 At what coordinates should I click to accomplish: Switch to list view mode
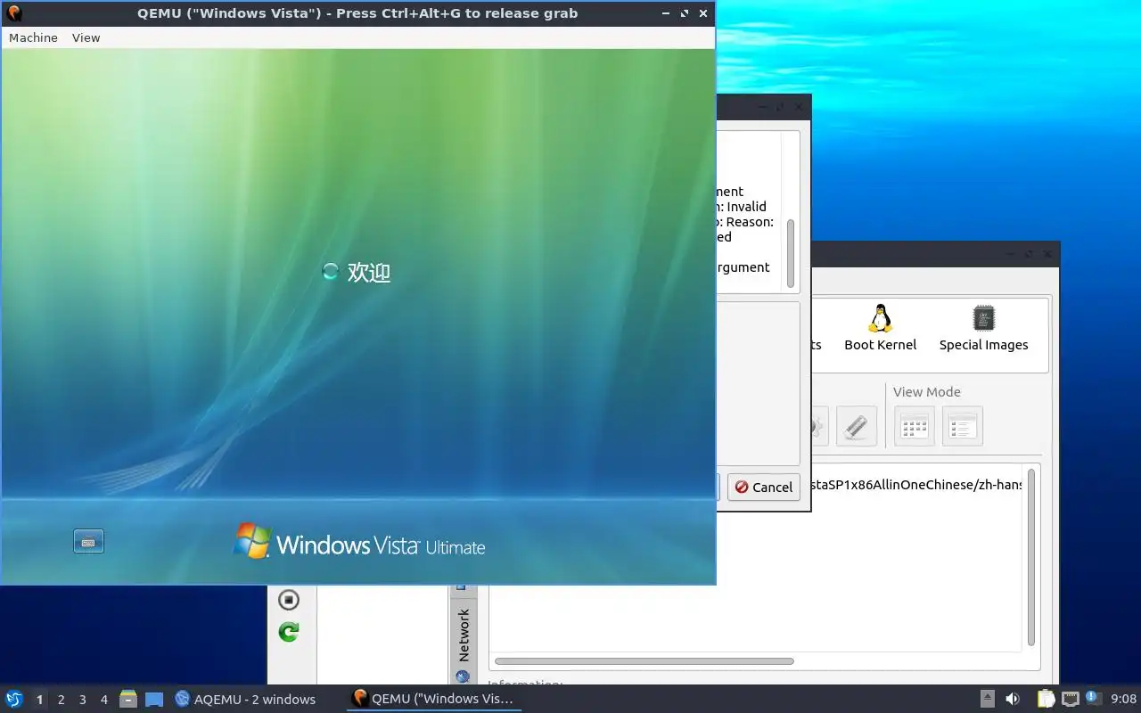(x=962, y=426)
